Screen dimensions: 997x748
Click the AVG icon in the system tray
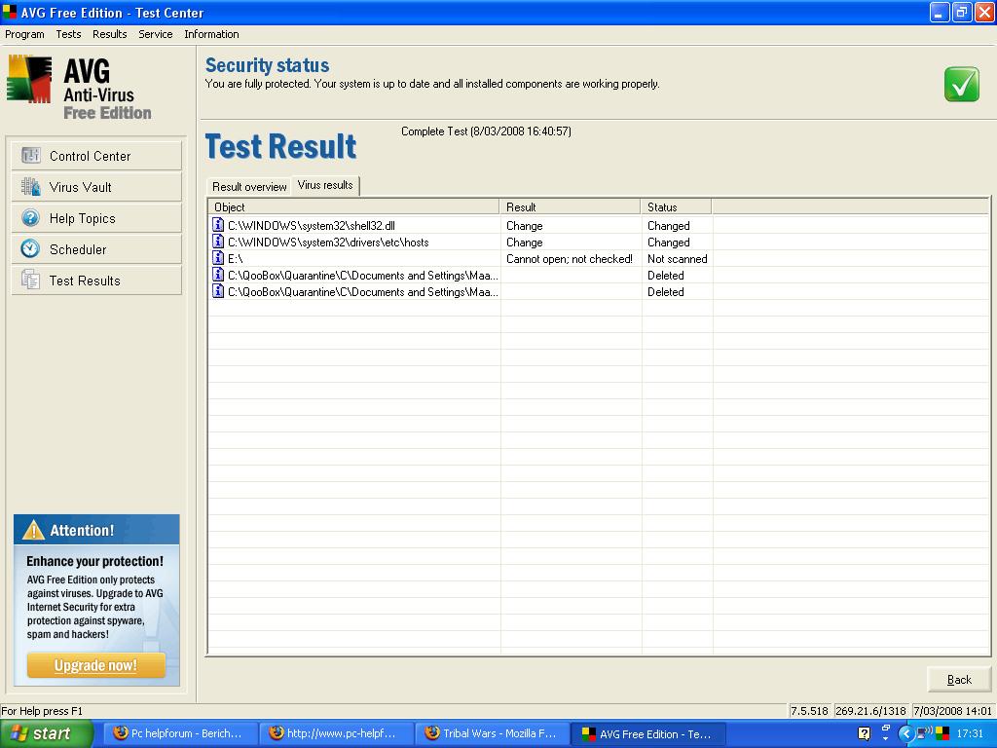(942, 733)
